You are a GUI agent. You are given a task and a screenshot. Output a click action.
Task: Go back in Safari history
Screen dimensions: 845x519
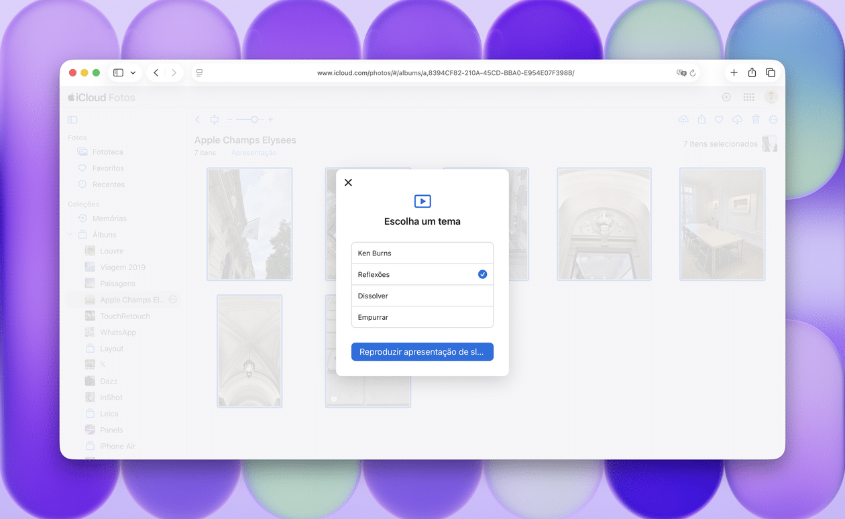point(156,72)
